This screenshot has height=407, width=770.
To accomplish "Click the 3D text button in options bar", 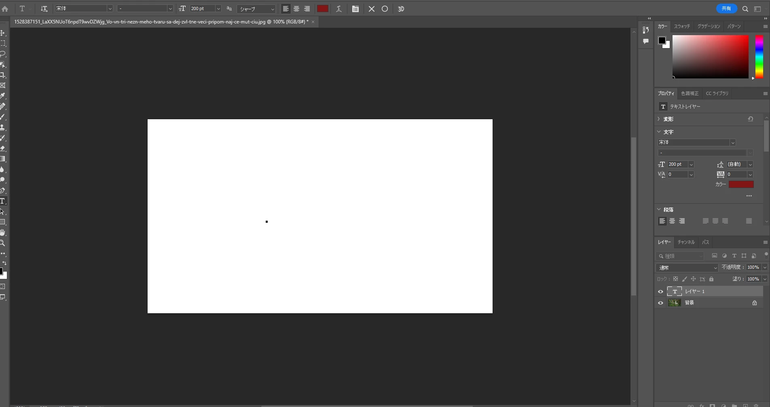I will pos(401,9).
